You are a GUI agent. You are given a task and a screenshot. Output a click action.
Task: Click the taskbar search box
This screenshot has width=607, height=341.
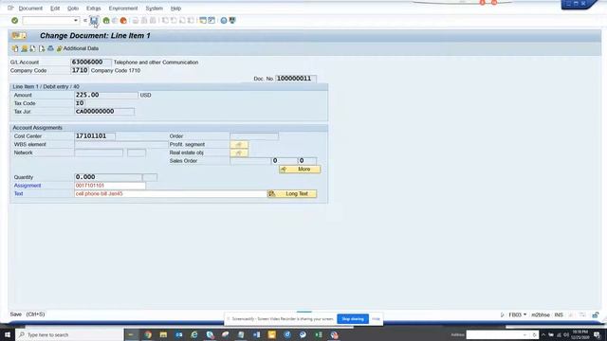coord(69,334)
